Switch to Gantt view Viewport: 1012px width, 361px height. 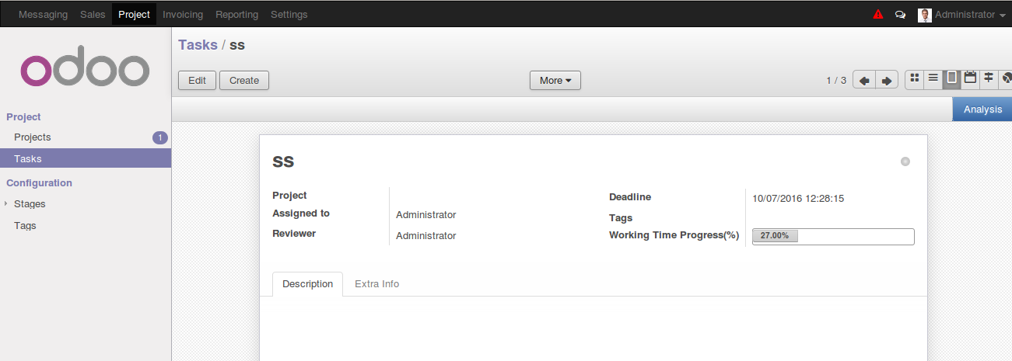click(989, 78)
